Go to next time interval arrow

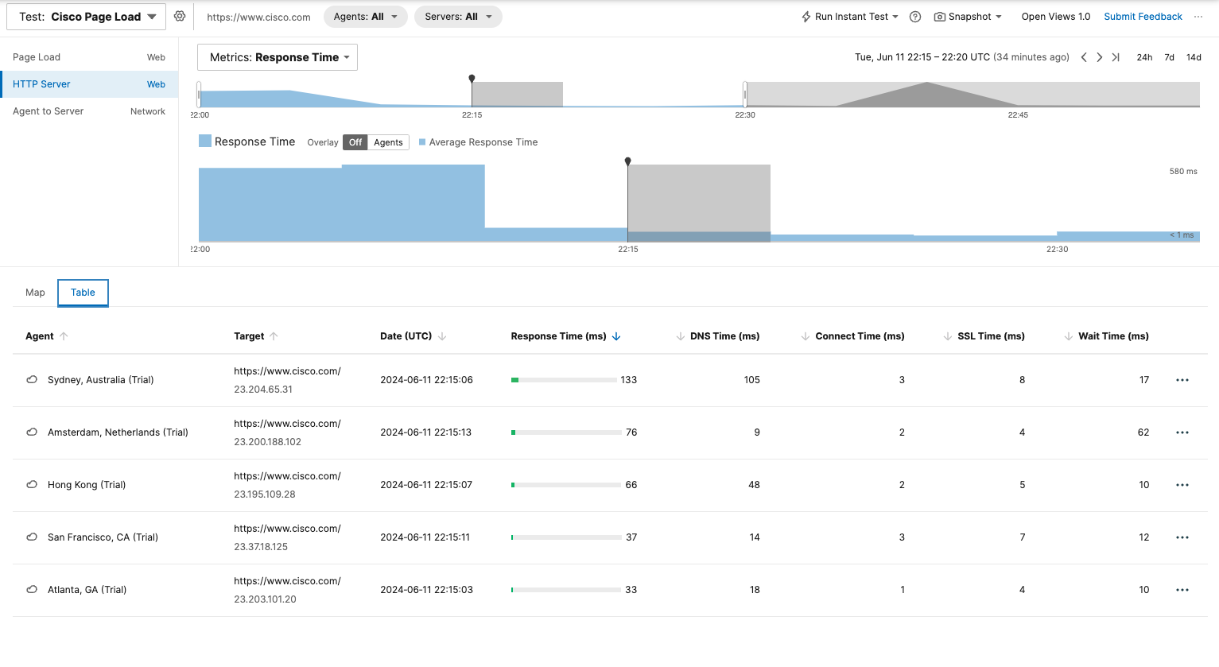(x=1100, y=57)
